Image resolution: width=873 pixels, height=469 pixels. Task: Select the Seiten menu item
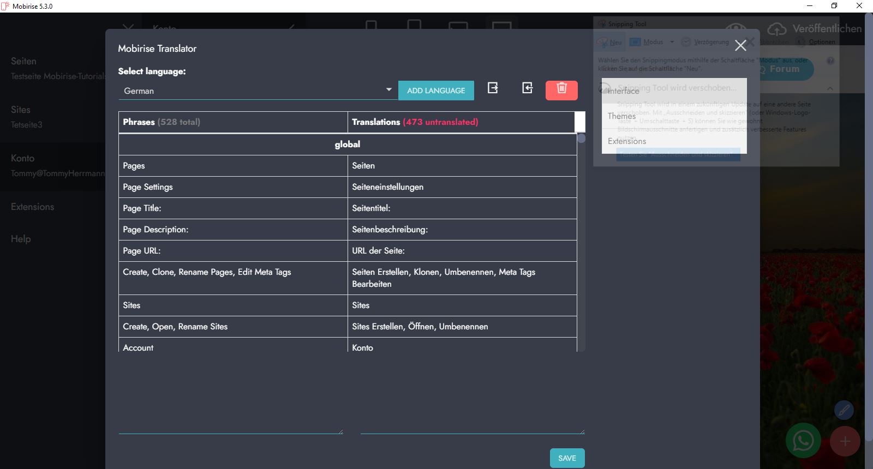(24, 62)
